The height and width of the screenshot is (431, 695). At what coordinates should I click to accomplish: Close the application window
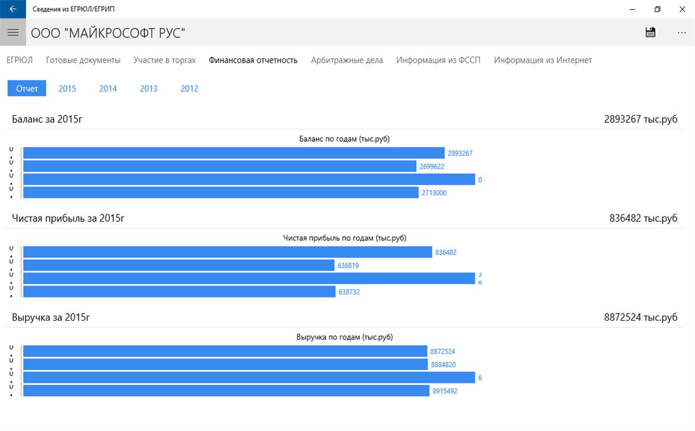coord(682,9)
